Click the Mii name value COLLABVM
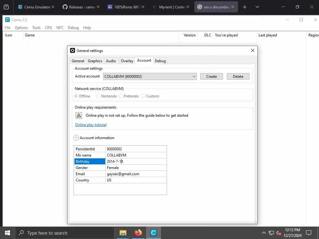319x239 pixels. coord(117,155)
